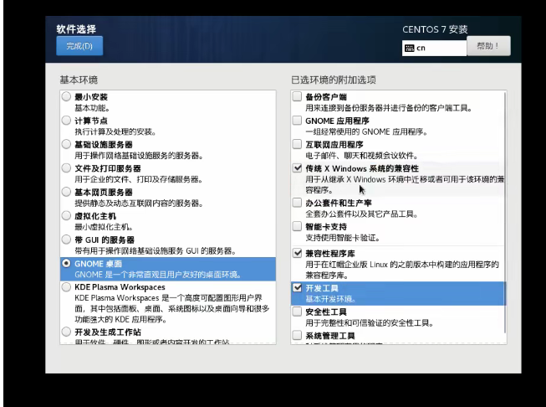
Task: Click the add-ons list vertical scrollbar
Action: click(505, 213)
